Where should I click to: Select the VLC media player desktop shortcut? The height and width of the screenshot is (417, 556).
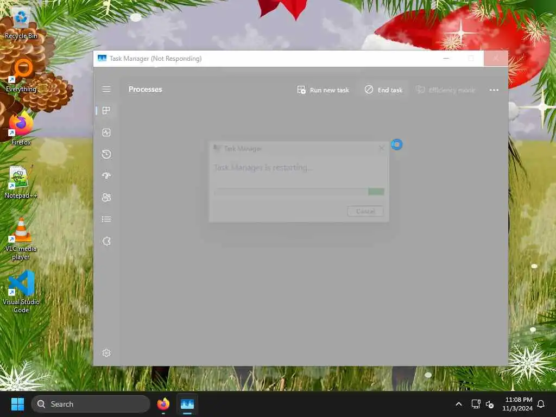point(21,239)
